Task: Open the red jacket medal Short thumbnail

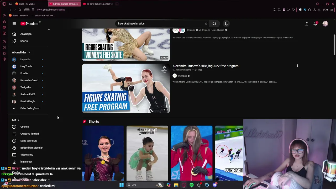Action: [192, 153]
